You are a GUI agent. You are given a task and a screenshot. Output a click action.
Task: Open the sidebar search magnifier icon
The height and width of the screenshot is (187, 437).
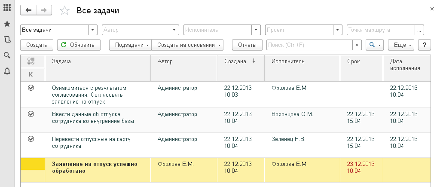[x=7, y=55]
